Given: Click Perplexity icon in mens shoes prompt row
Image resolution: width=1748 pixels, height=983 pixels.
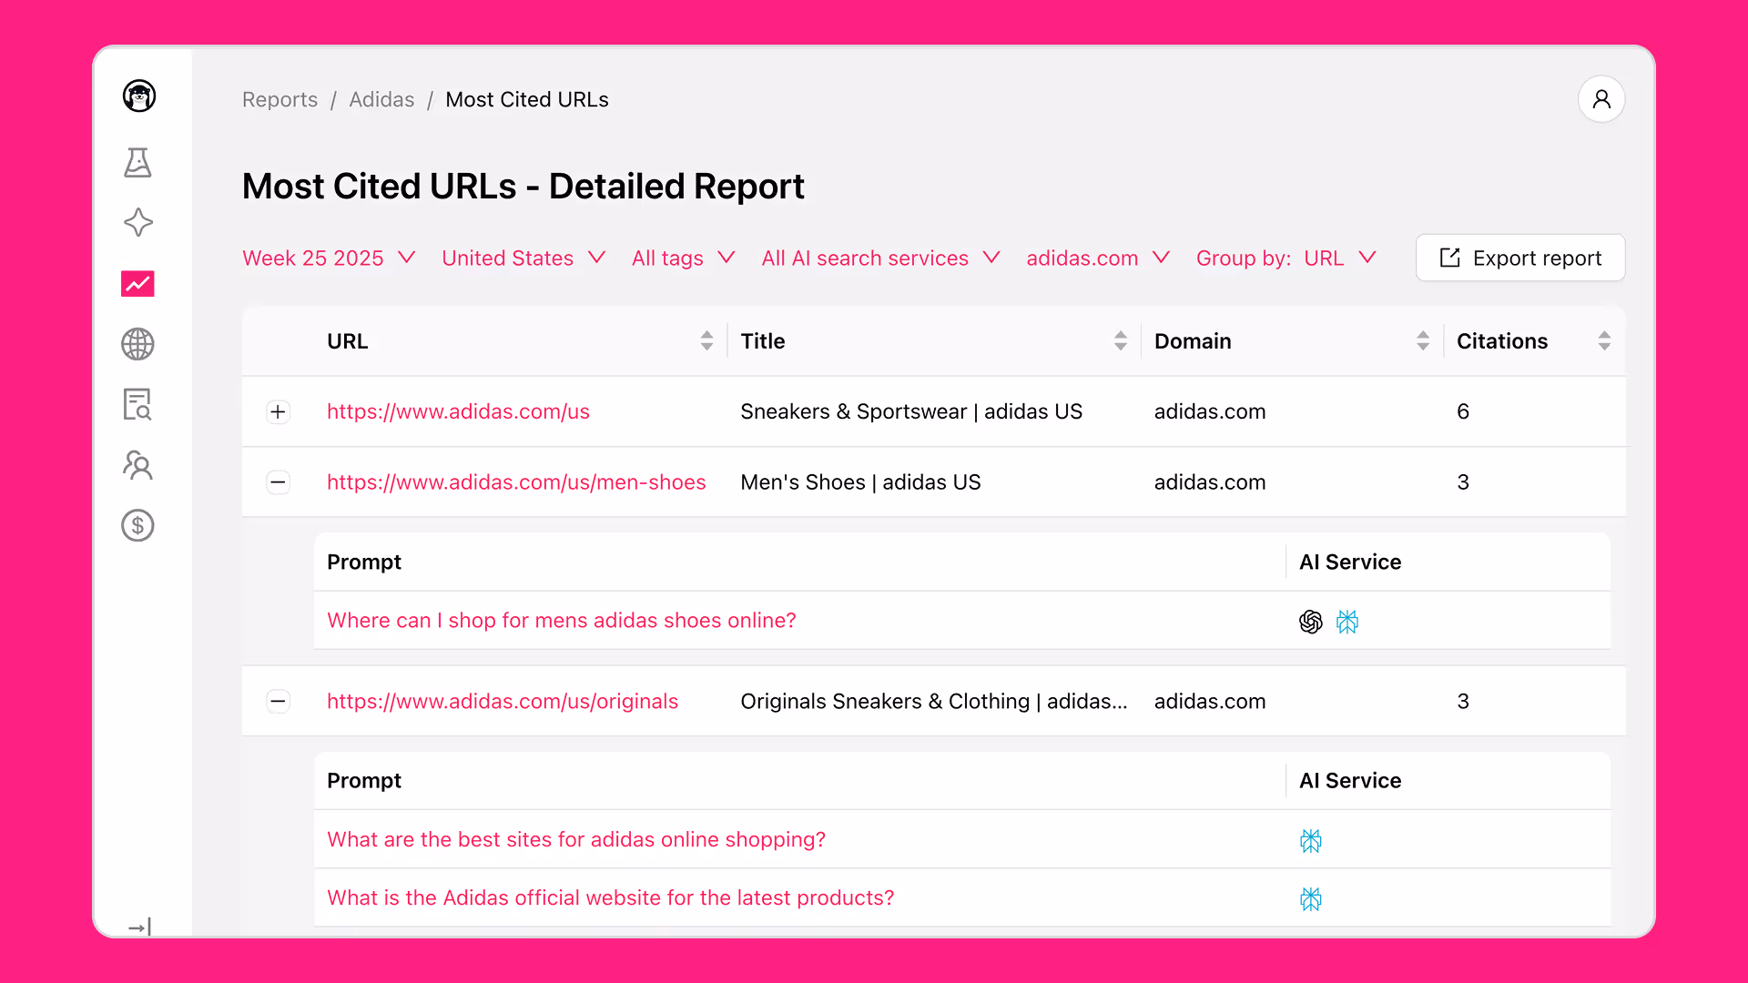Looking at the screenshot, I should point(1347,622).
